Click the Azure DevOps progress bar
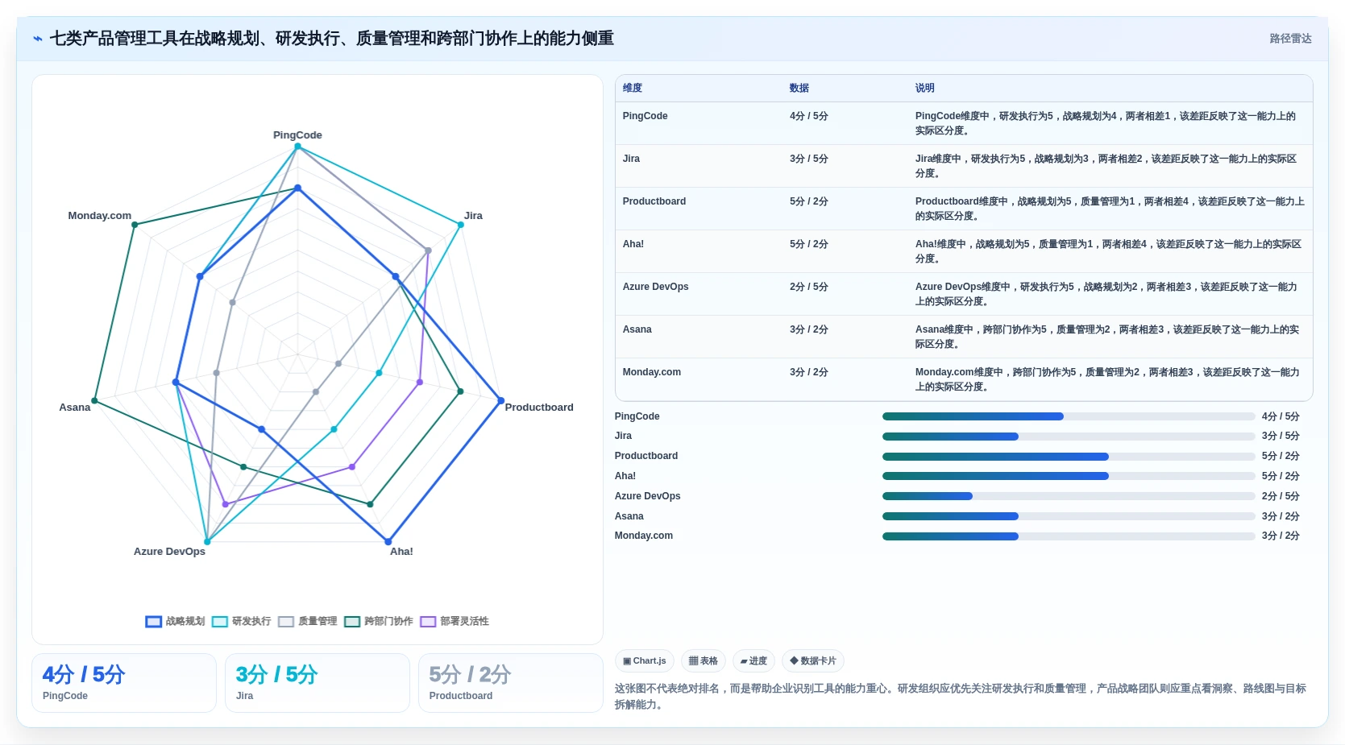 tap(1069, 496)
